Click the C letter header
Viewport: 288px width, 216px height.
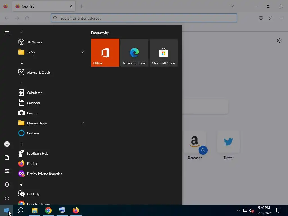[21, 83]
